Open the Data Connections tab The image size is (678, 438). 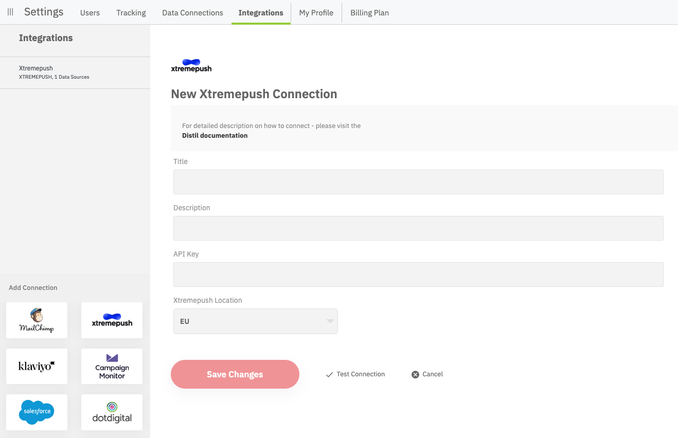tap(192, 13)
